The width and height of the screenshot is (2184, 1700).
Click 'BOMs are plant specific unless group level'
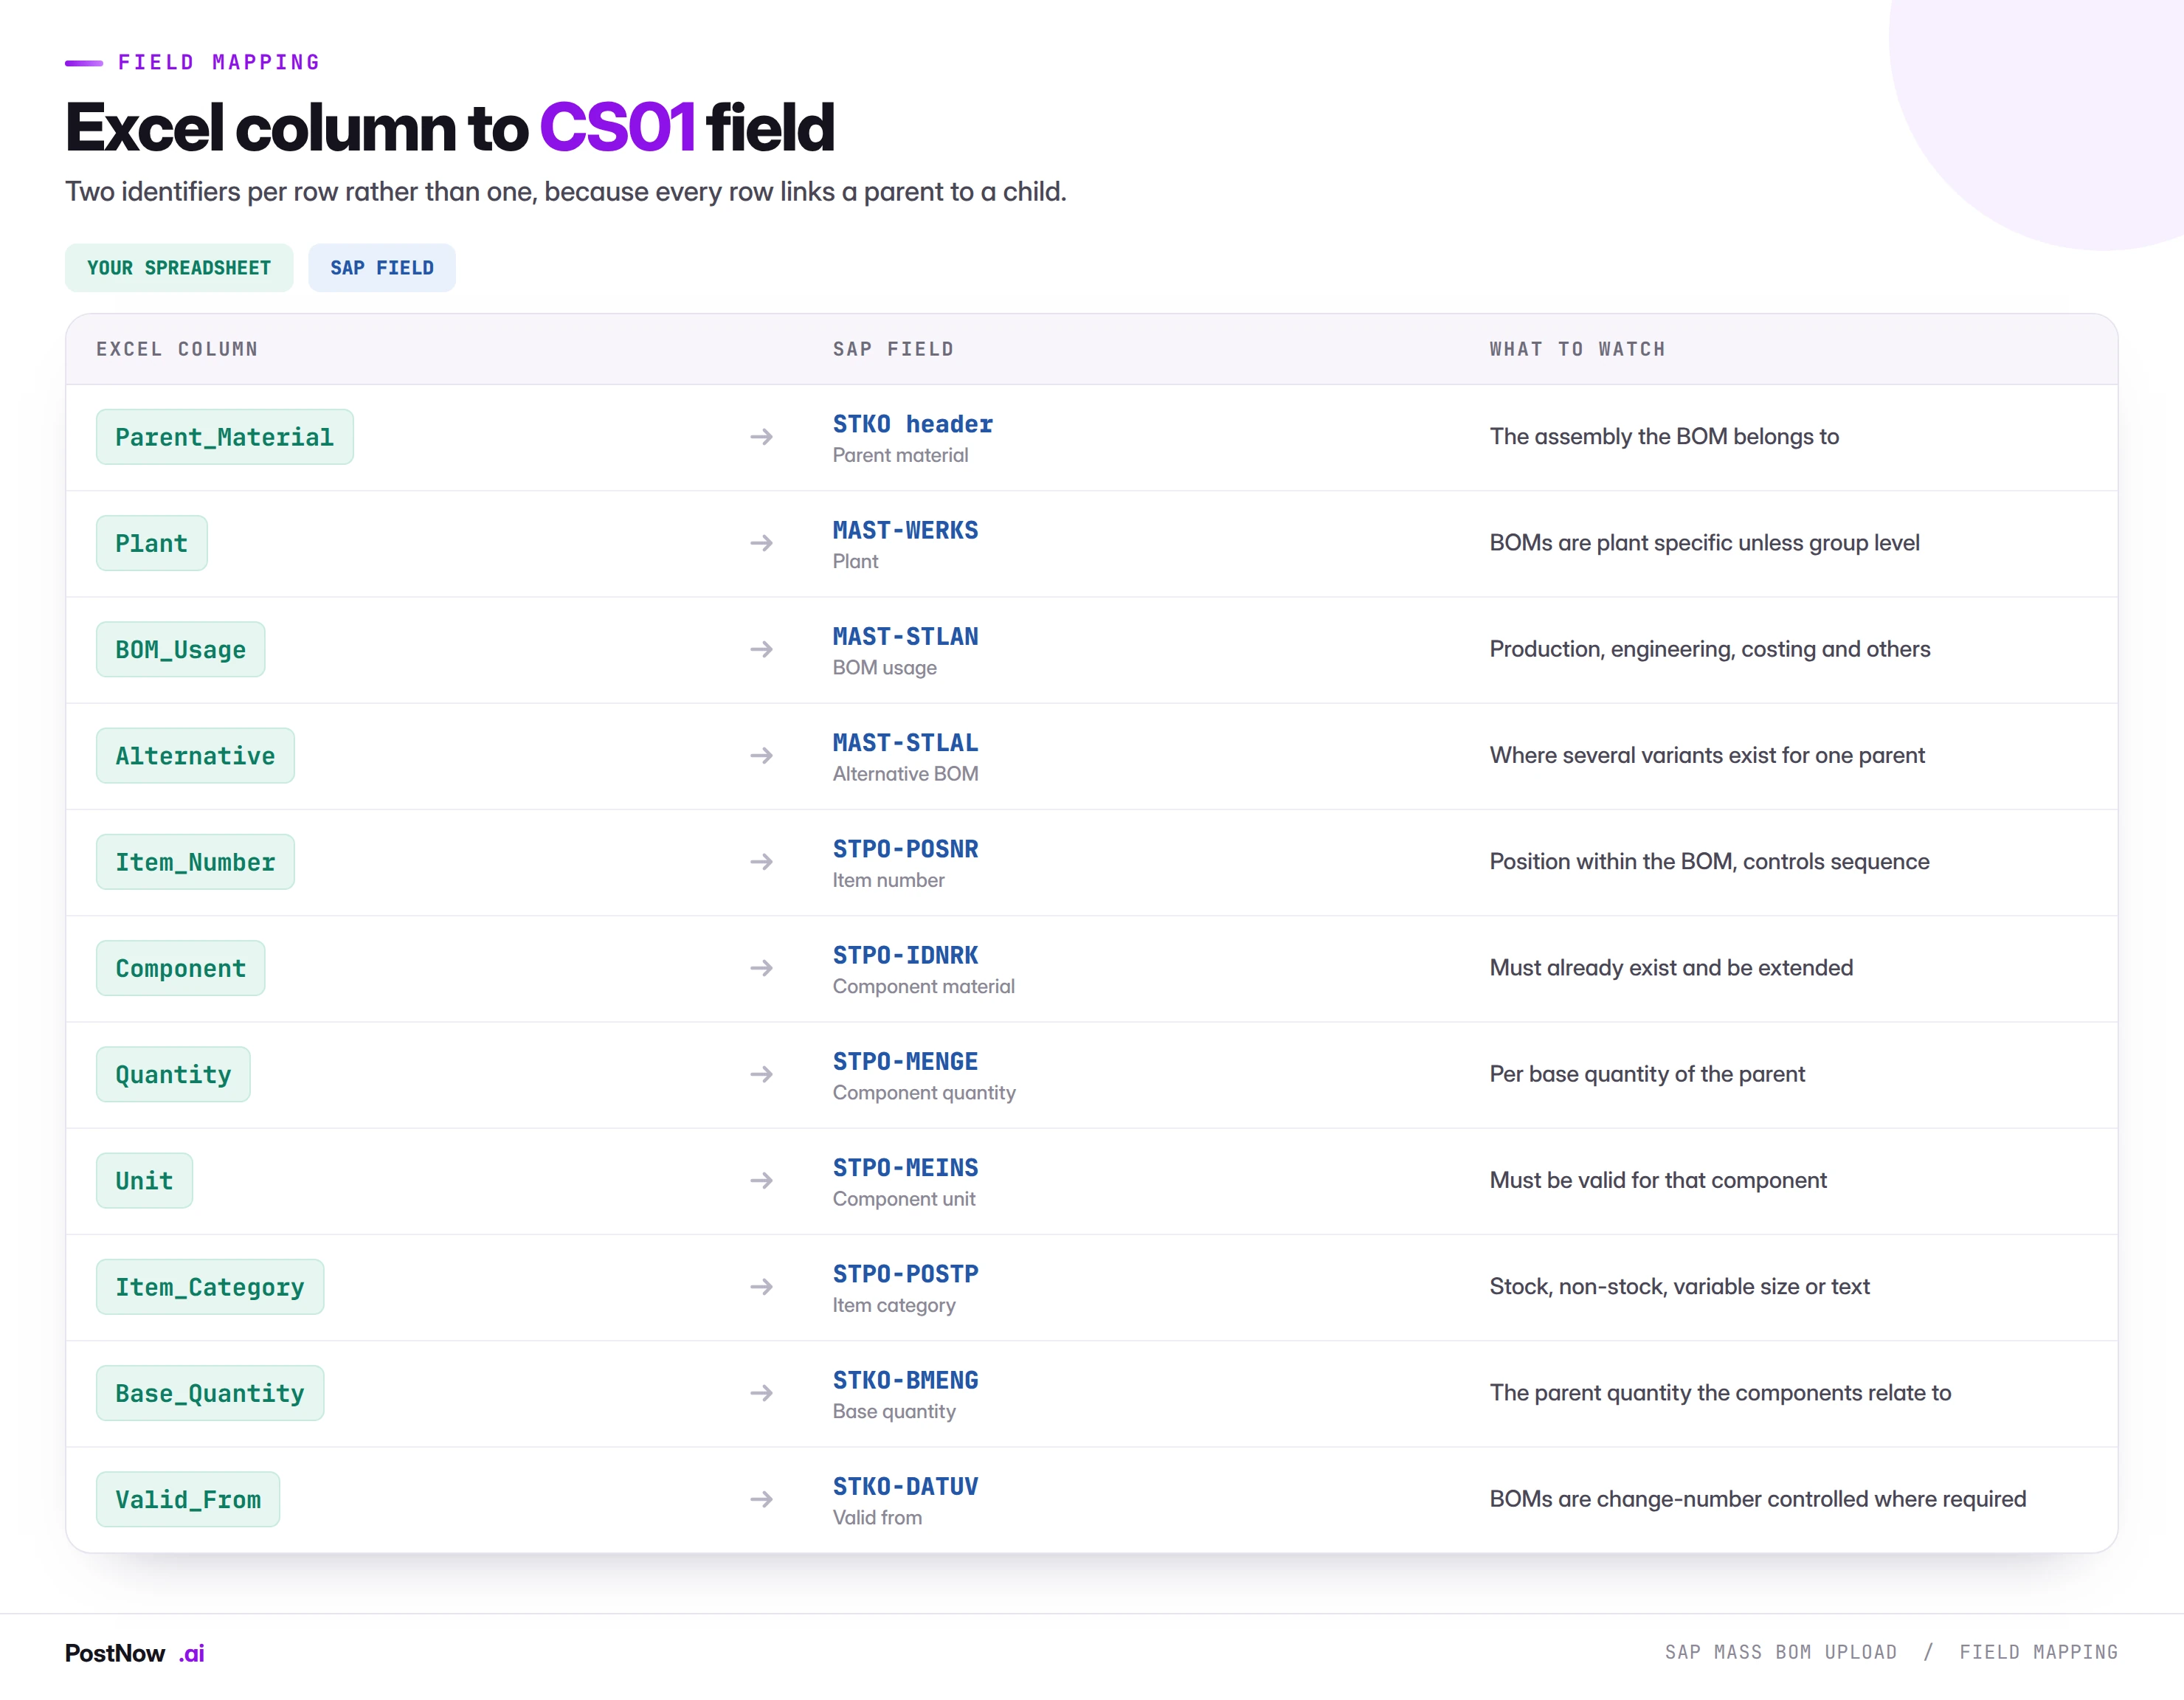click(x=1704, y=543)
